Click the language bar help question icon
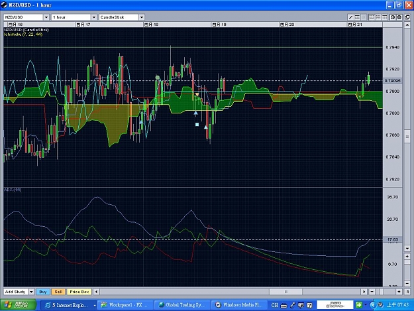Image resolution: width=414 pixels, height=311 pixels. pos(309,306)
